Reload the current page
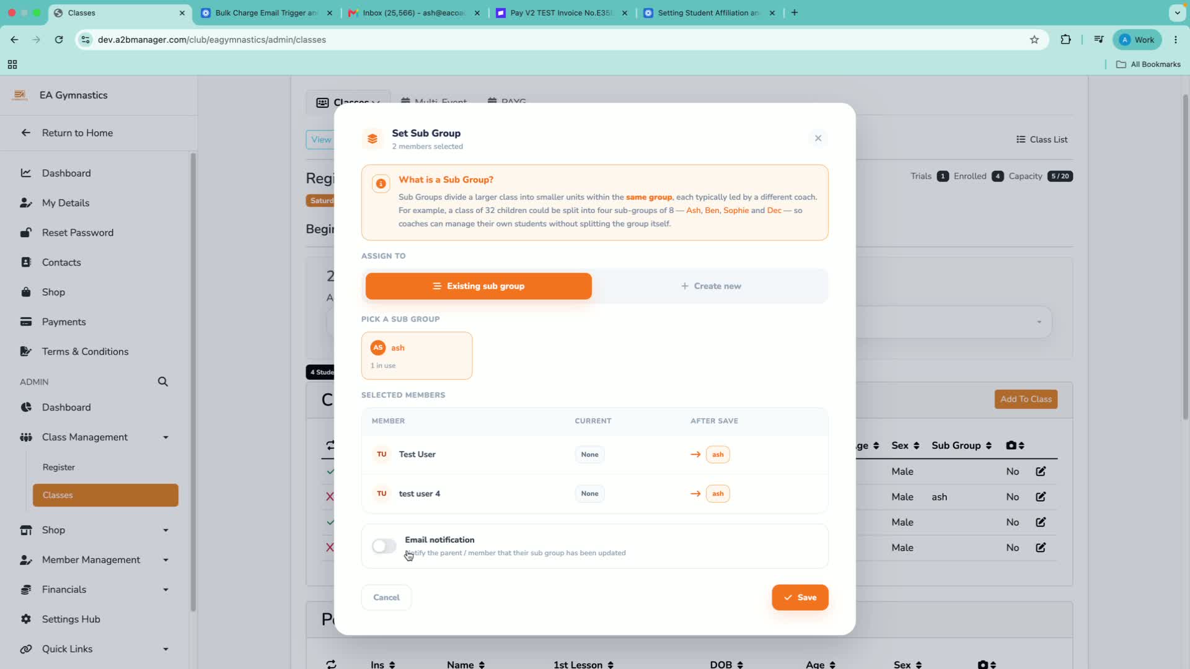1190x669 pixels. click(x=59, y=40)
